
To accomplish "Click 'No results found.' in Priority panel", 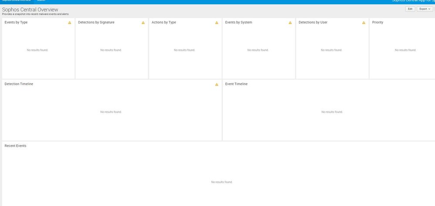I will point(405,50).
